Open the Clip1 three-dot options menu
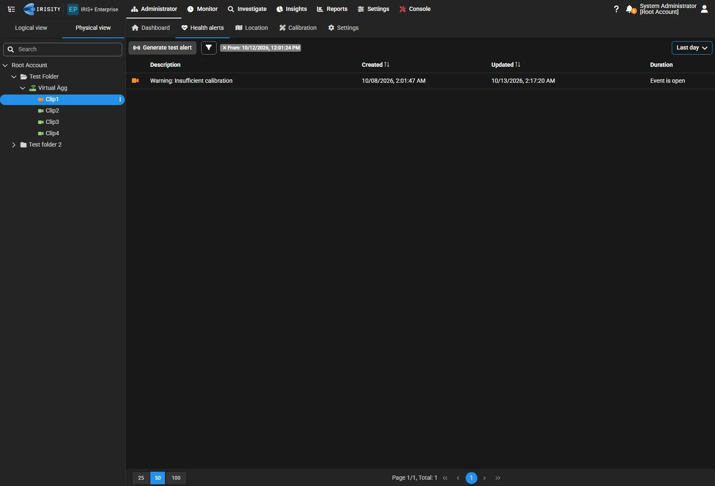Image resolution: width=715 pixels, height=486 pixels. [x=120, y=100]
